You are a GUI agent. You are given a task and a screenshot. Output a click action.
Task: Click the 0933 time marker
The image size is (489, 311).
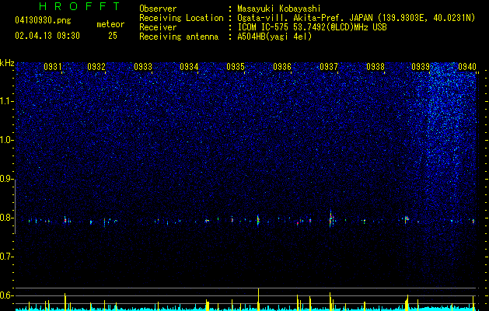[x=143, y=67]
